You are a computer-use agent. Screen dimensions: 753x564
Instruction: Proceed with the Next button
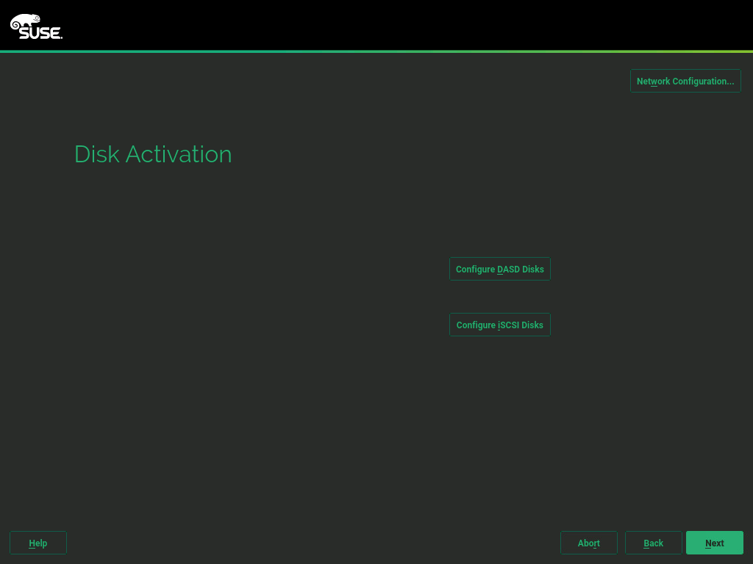(x=714, y=543)
